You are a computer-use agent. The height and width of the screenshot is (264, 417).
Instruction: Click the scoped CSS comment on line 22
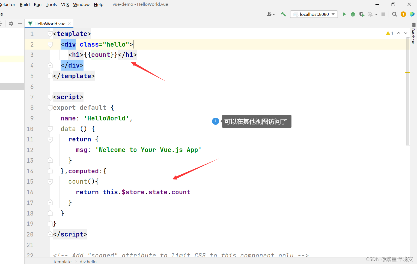[x=181, y=255]
